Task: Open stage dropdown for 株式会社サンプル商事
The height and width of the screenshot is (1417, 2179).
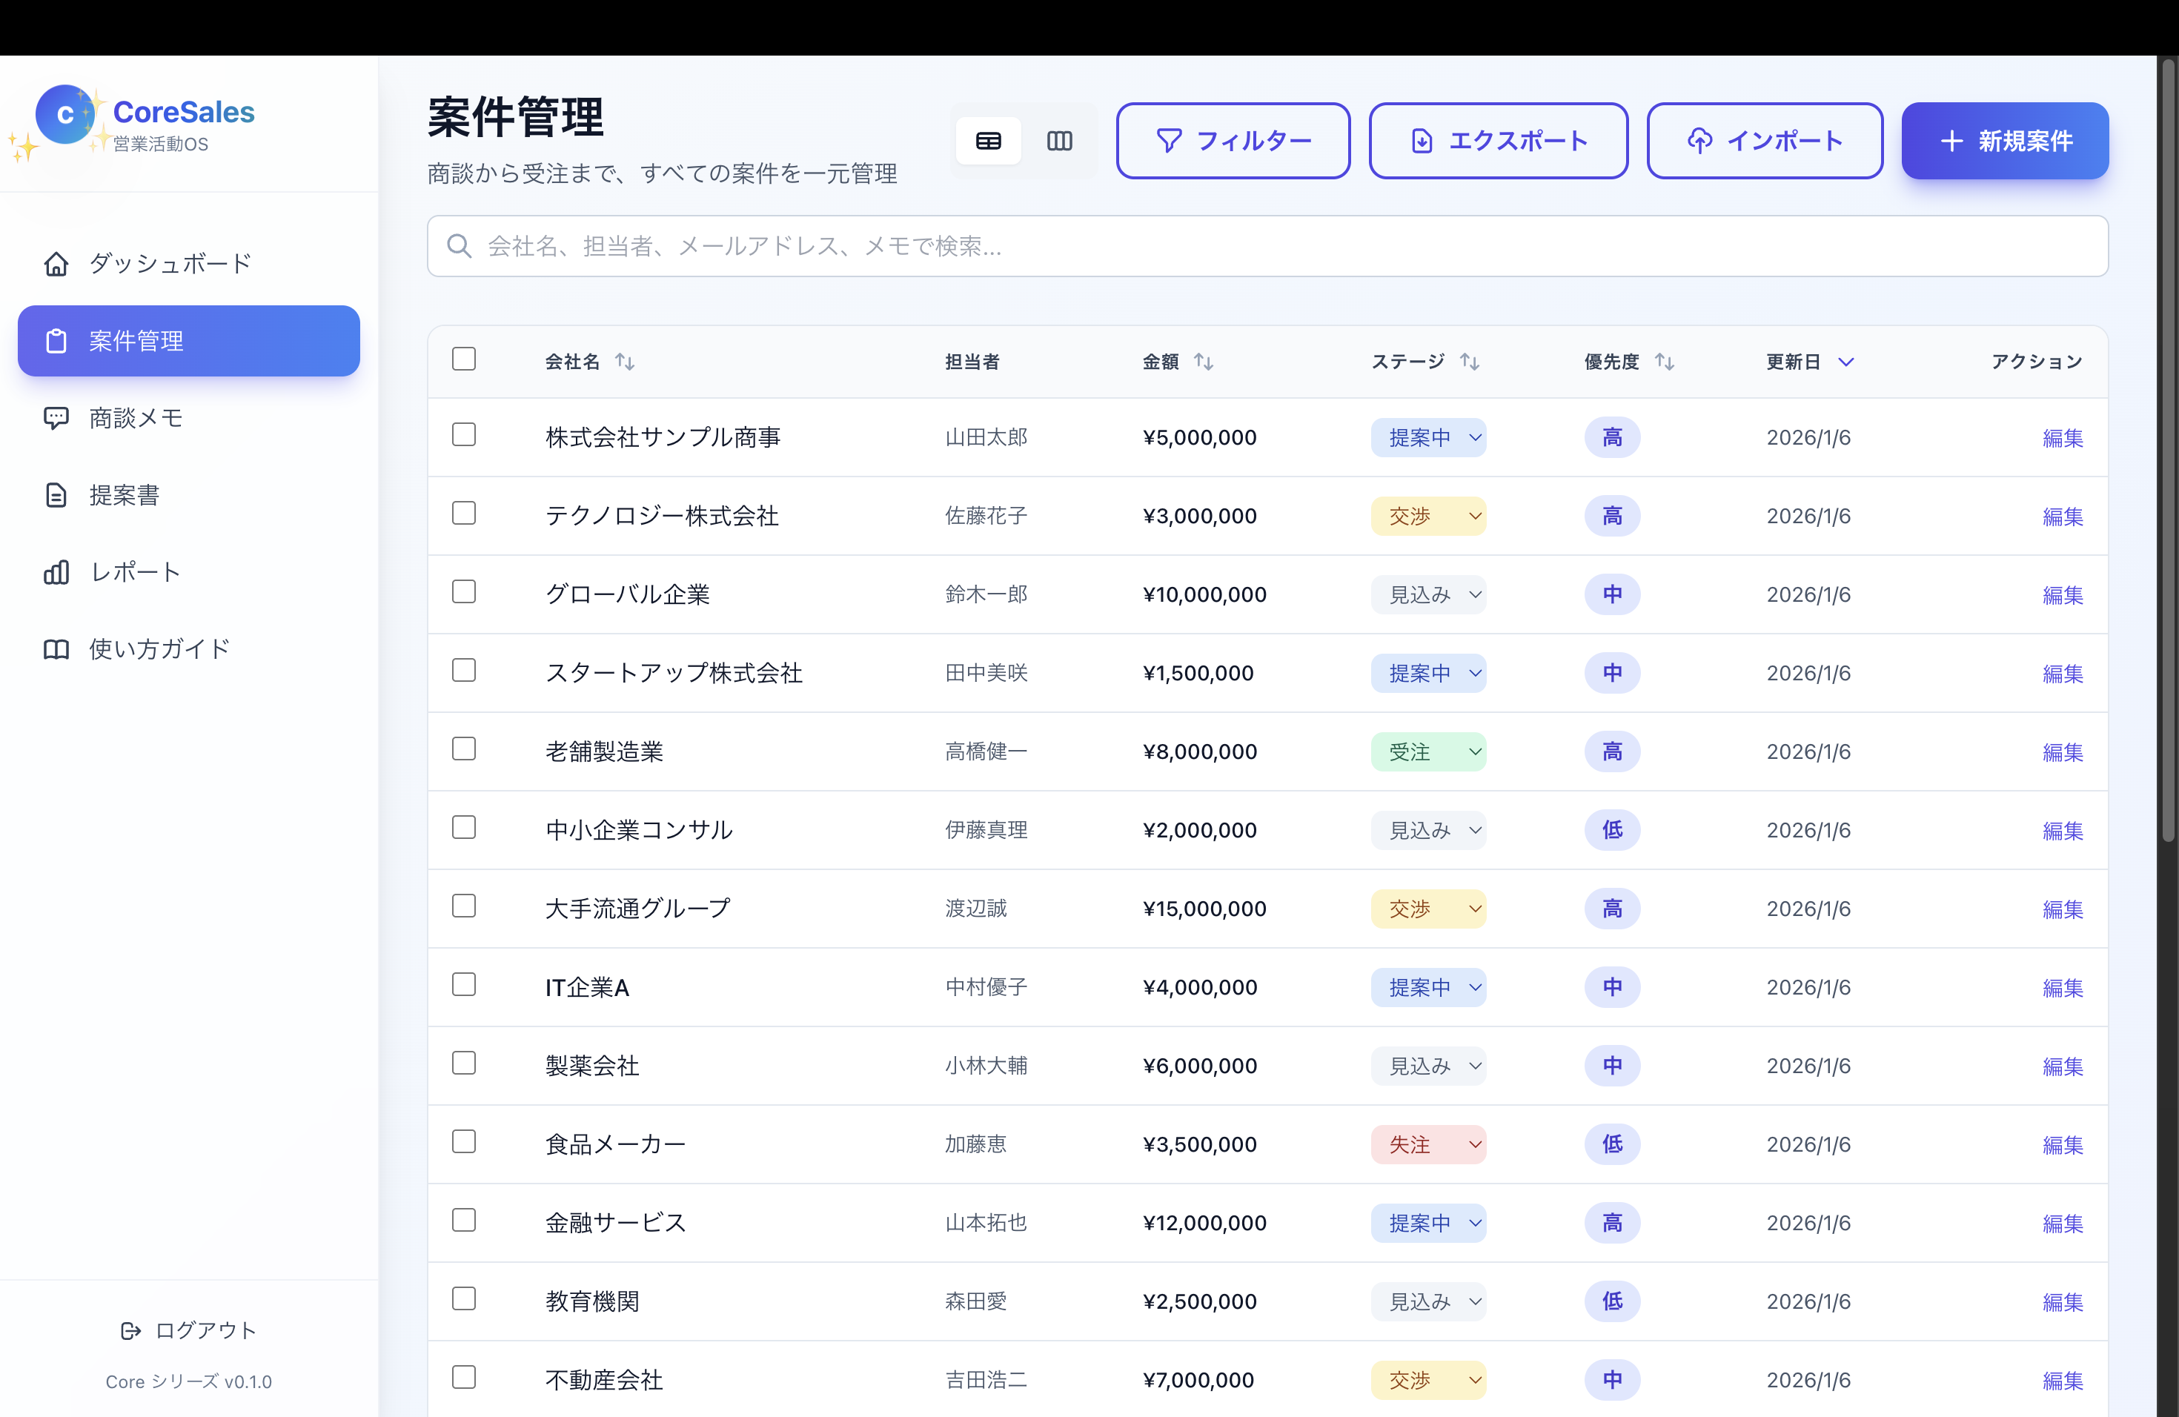Action: 1427,437
